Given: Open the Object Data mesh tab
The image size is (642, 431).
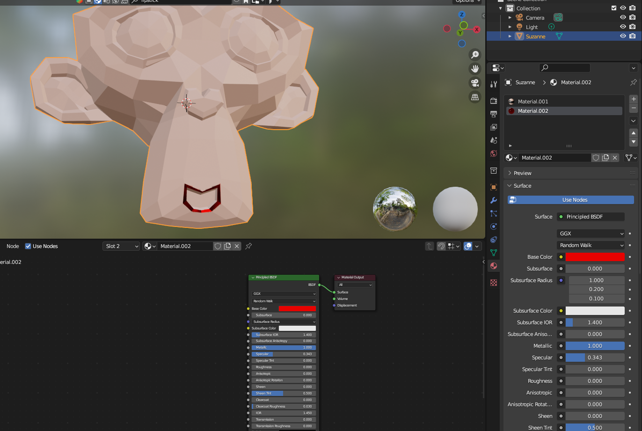Looking at the screenshot, I should pyautogui.click(x=493, y=253).
